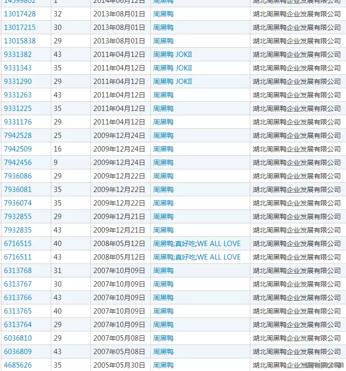Click registration number 7932835
Viewport: 346px width, 371px height.
(x=18, y=230)
